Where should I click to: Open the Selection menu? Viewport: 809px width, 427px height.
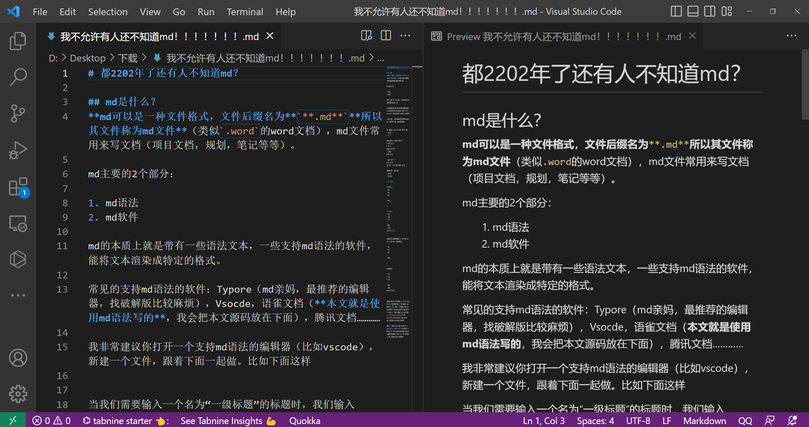pos(108,12)
